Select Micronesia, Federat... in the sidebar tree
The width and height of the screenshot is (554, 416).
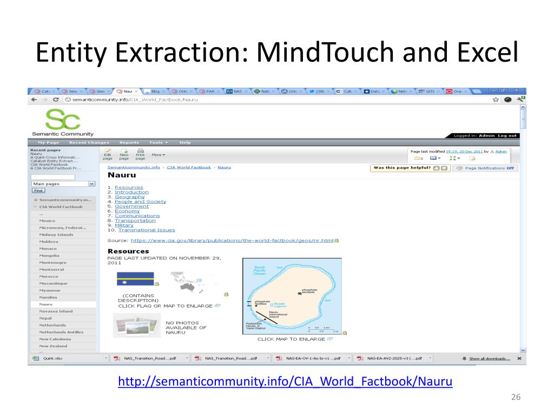tap(63, 228)
